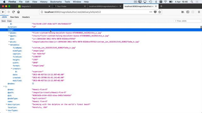The width and height of the screenshot is (202, 113).
Task: Open Firefox hamburger menu
Action: click(199, 12)
